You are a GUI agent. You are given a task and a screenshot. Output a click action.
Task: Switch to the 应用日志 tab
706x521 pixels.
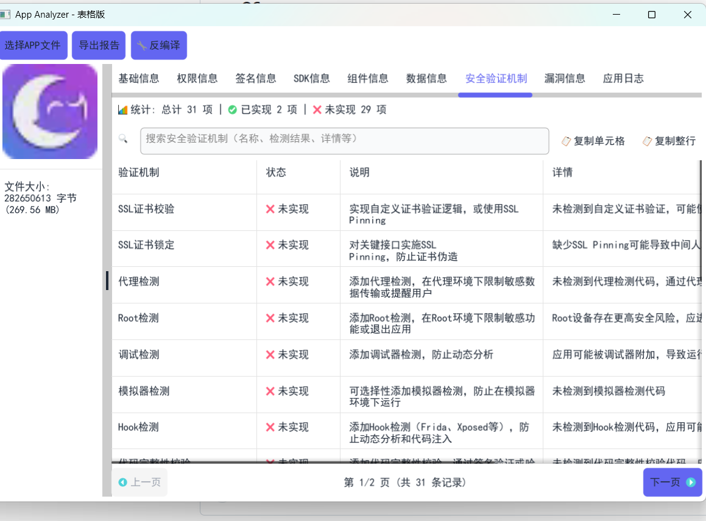(623, 78)
